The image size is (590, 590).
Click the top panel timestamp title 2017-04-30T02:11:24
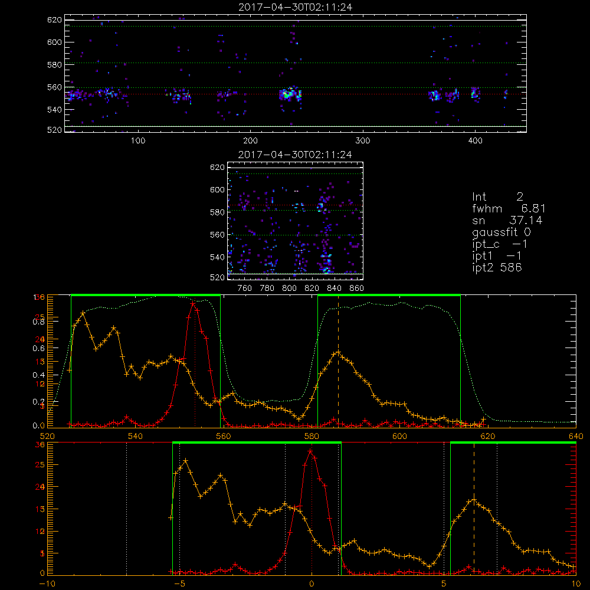[x=296, y=7]
